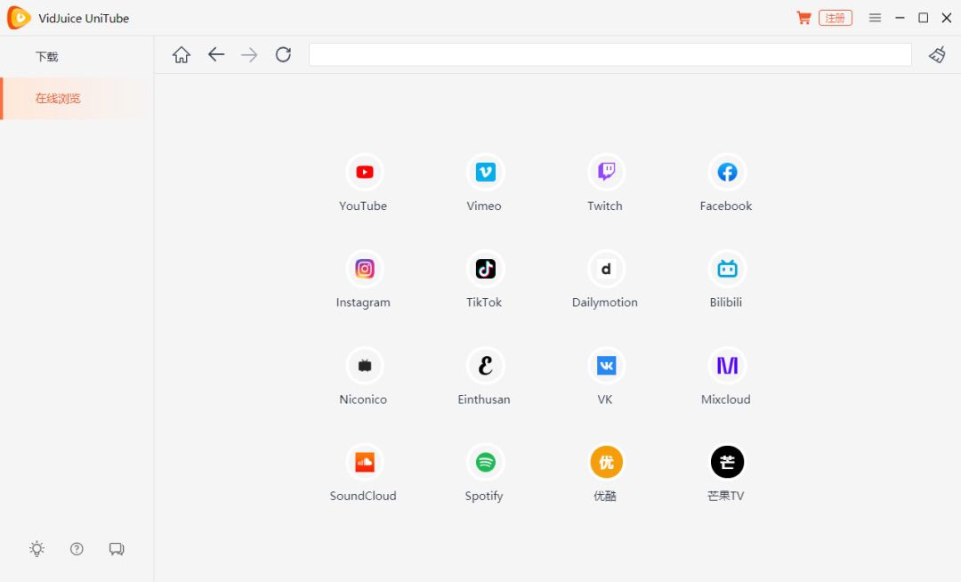961x582 pixels.
Task: Click the 优酷 text label
Action: tap(605, 496)
